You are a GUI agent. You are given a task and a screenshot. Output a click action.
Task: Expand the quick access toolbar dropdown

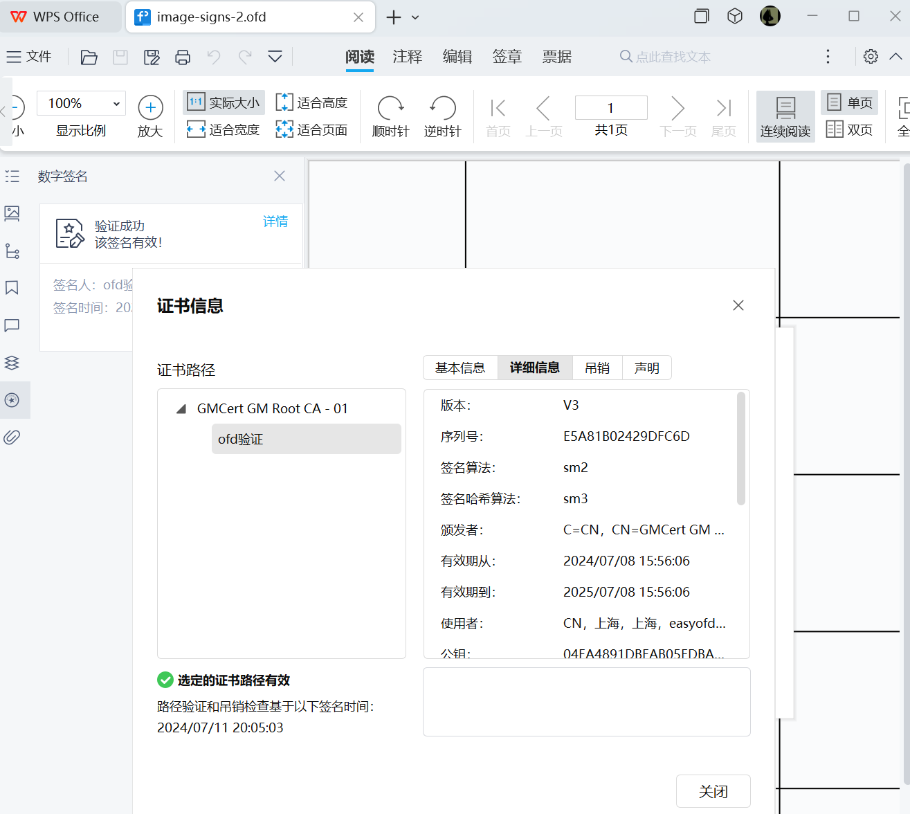coord(275,57)
